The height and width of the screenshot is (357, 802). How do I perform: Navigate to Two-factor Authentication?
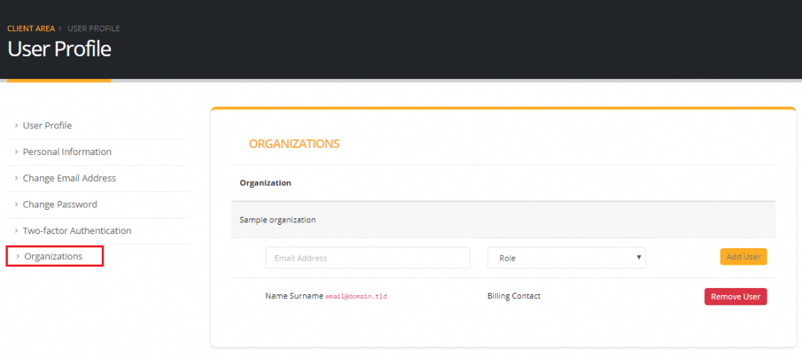pos(77,231)
